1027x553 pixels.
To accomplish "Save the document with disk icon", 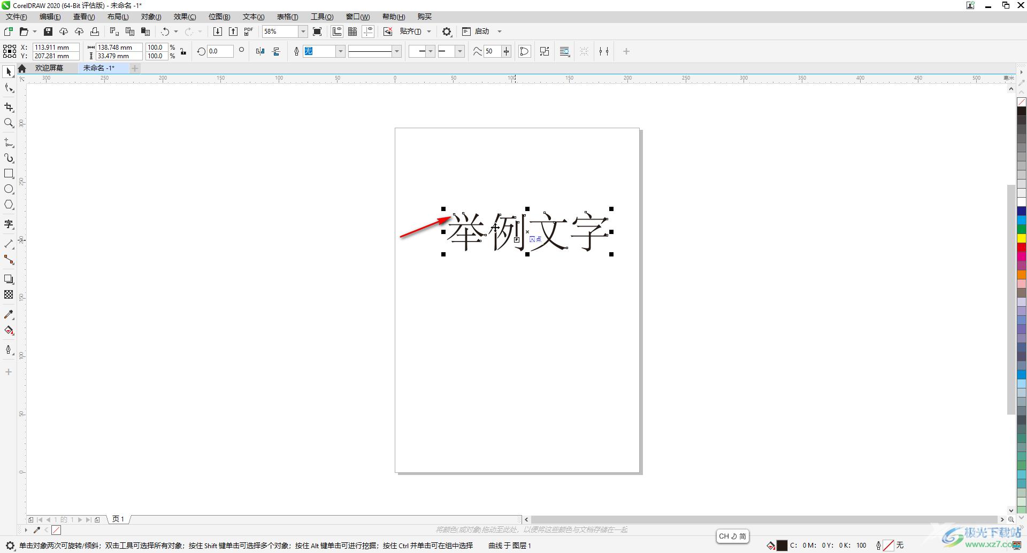I will point(48,32).
